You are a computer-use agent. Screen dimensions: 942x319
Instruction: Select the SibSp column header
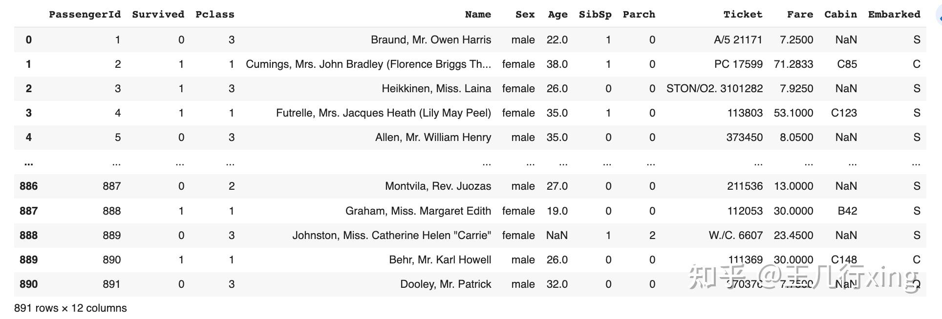click(595, 14)
